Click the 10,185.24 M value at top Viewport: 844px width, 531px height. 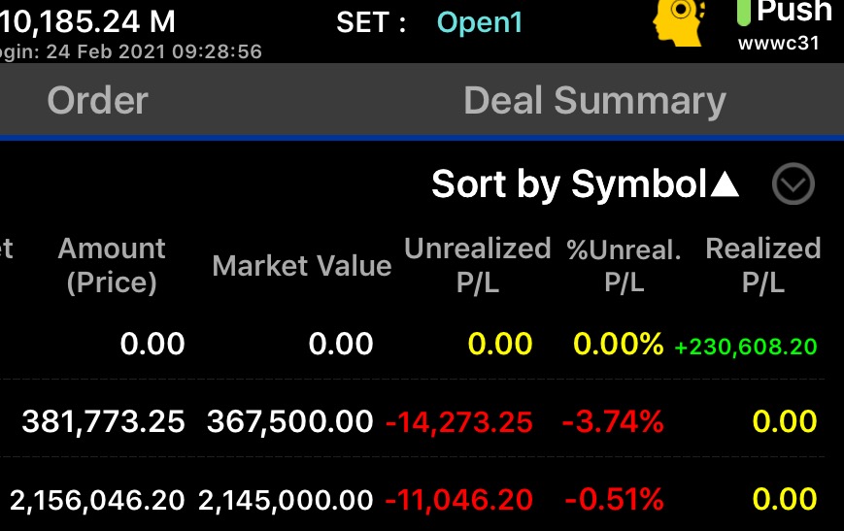coord(87,22)
